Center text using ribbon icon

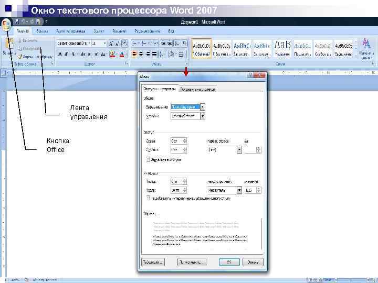pyautogui.click(x=141, y=54)
